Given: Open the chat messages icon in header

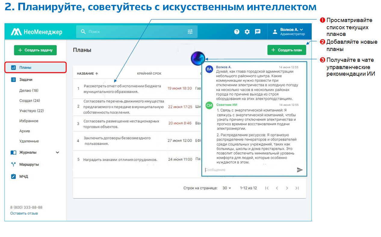Looking at the screenshot, I should tap(258, 32).
